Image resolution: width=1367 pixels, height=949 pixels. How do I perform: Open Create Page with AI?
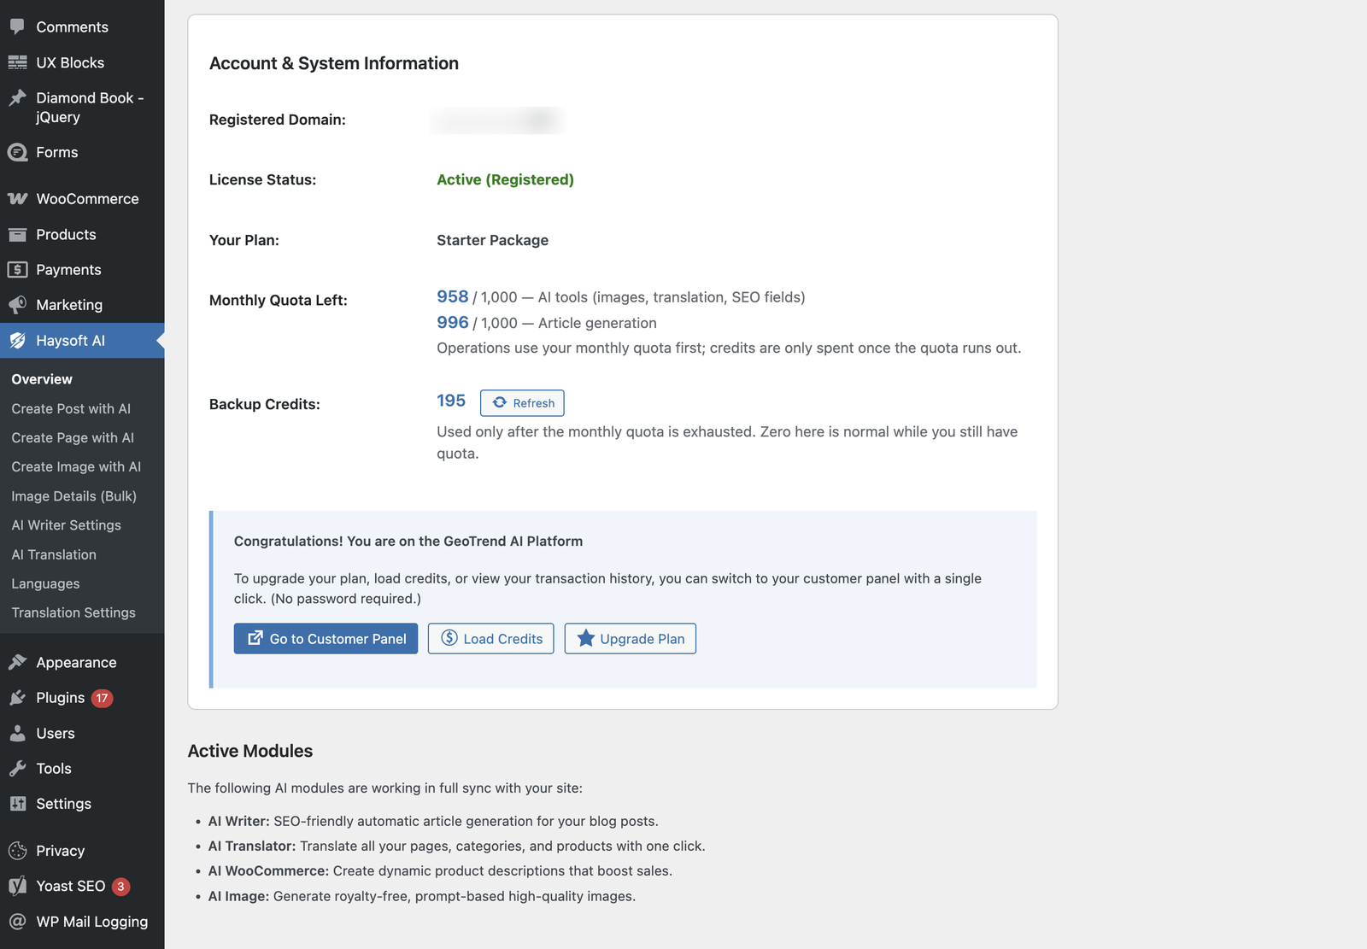click(x=73, y=437)
